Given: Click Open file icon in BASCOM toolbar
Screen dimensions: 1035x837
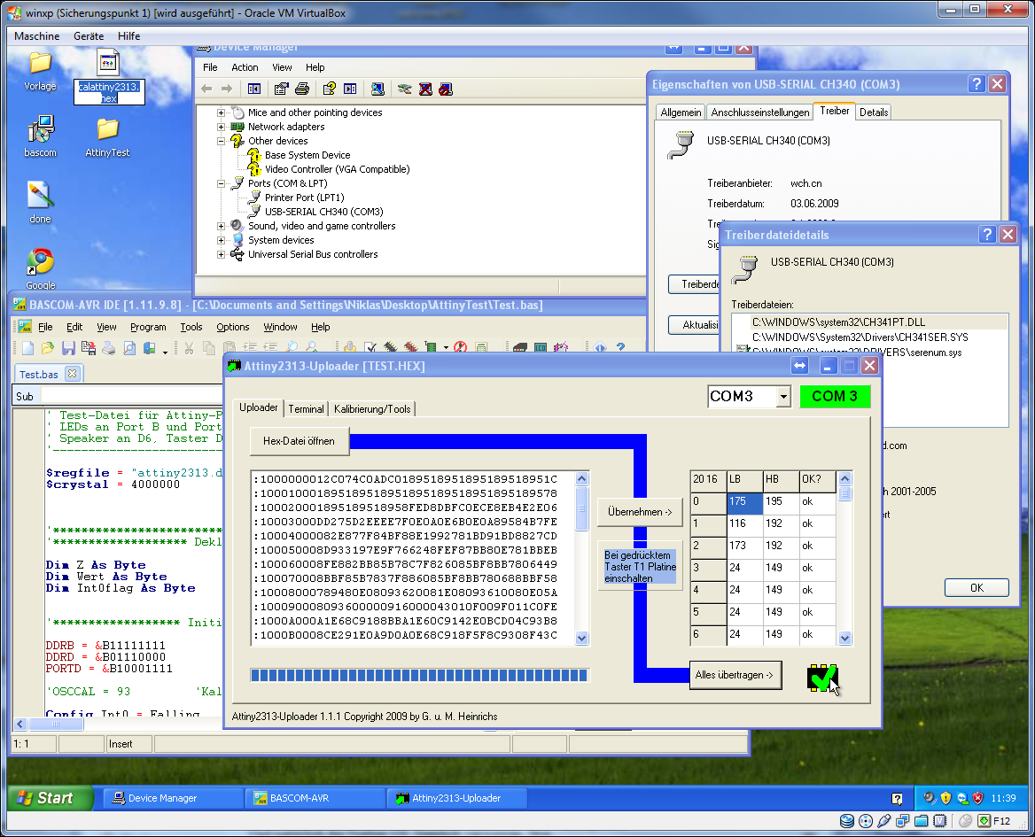Looking at the screenshot, I should [x=48, y=347].
